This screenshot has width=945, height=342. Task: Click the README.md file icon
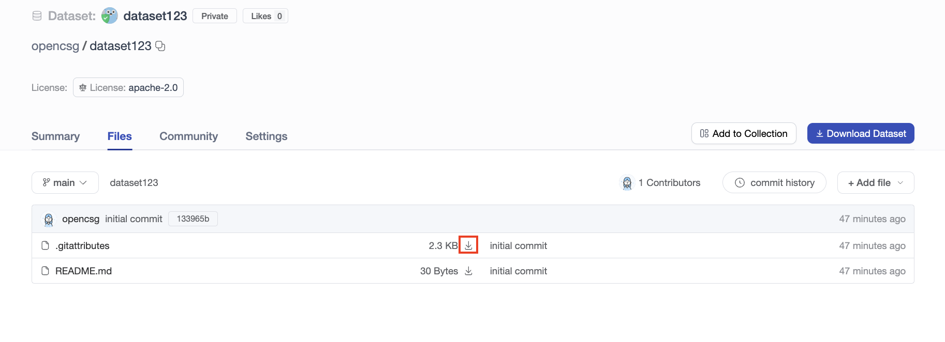[46, 271]
